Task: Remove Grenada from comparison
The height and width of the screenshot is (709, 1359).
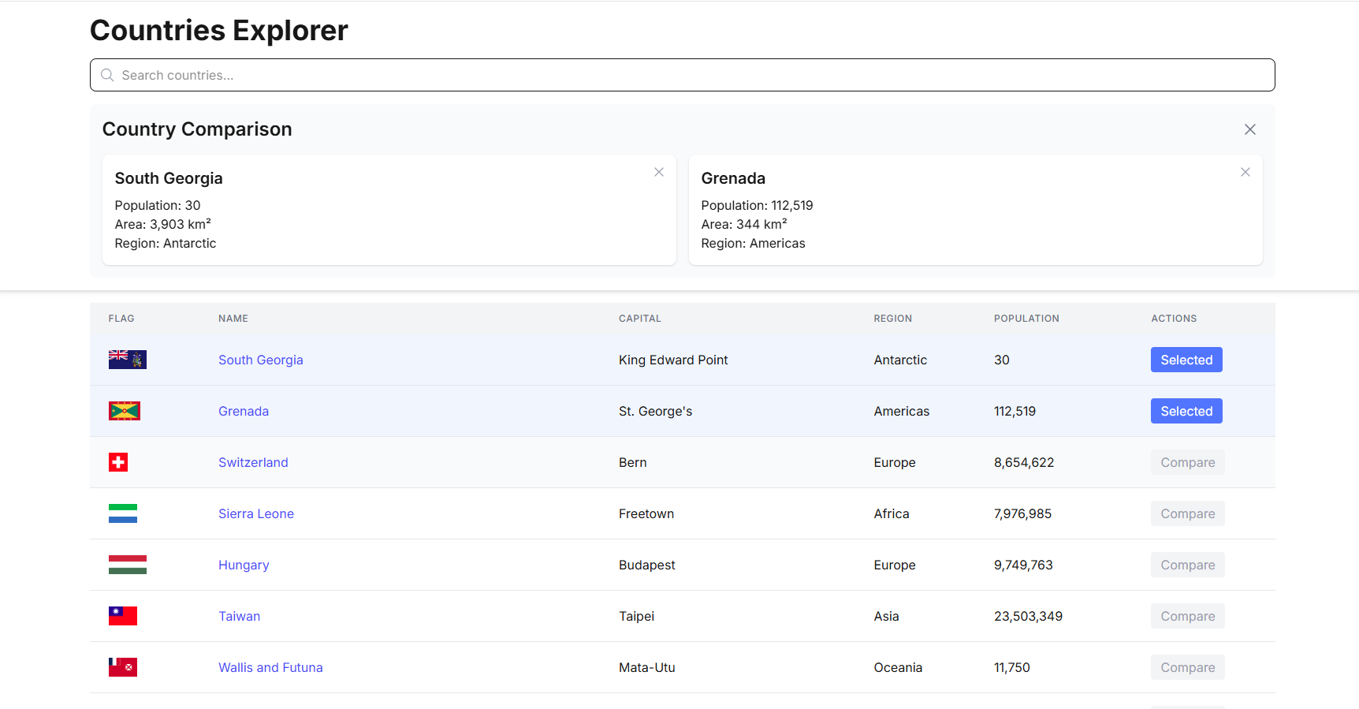Action: point(1245,172)
